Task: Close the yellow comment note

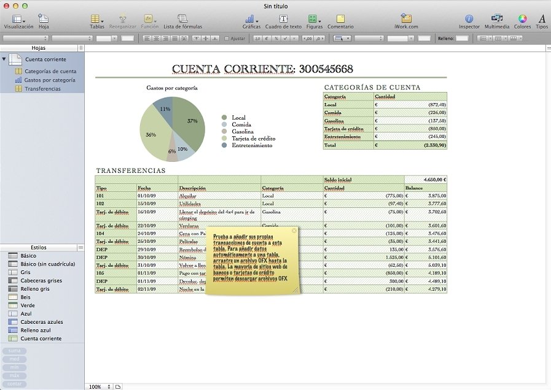Action: click(x=294, y=231)
